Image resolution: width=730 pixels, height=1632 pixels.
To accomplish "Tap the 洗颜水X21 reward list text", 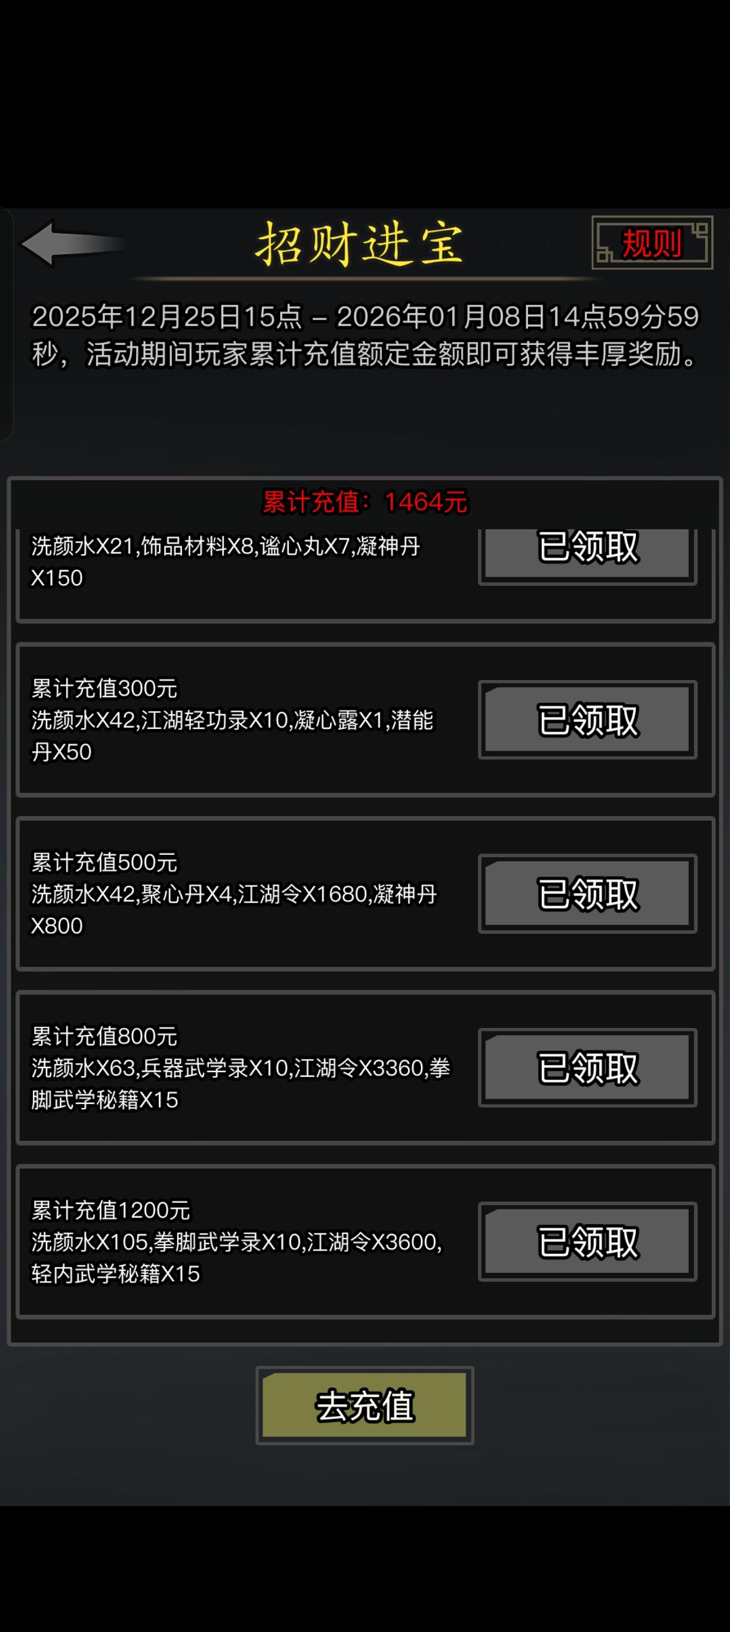I will point(225,562).
